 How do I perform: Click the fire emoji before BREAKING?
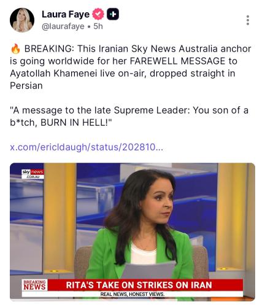[15, 49]
